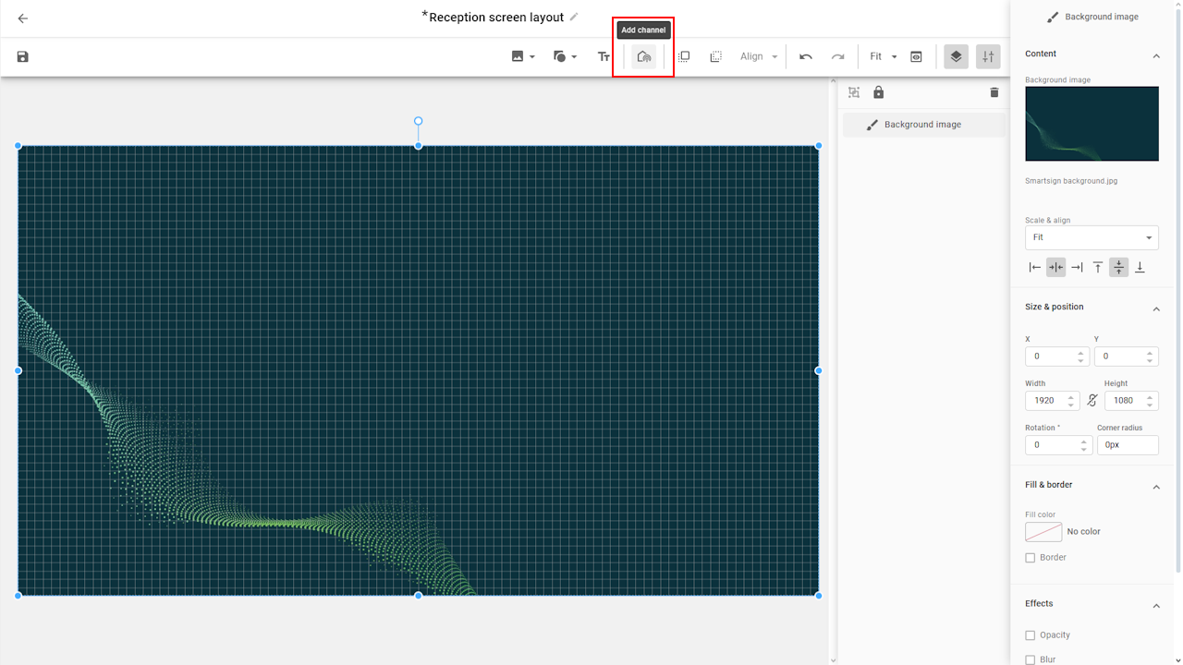1183x665 pixels.
Task: Toggle the layers panel icon
Action: tap(956, 56)
